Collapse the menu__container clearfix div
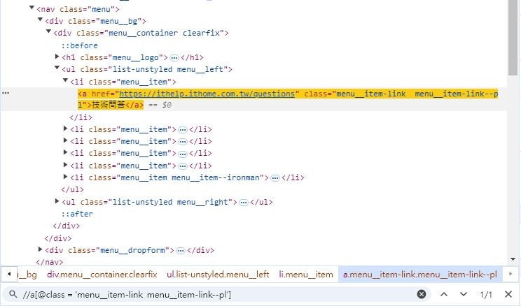This screenshot has height=306, width=521. [48, 31]
